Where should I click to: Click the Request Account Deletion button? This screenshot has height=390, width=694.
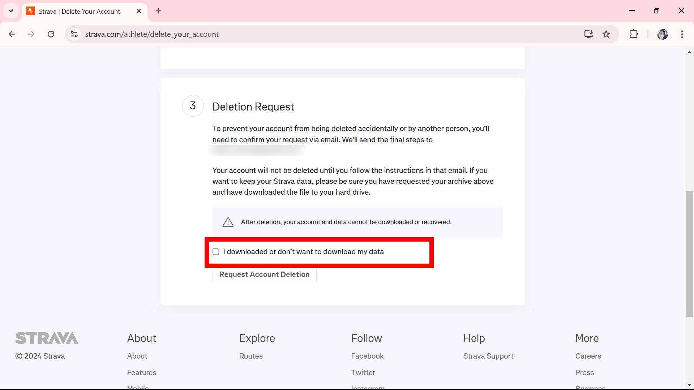click(x=264, y=274)
